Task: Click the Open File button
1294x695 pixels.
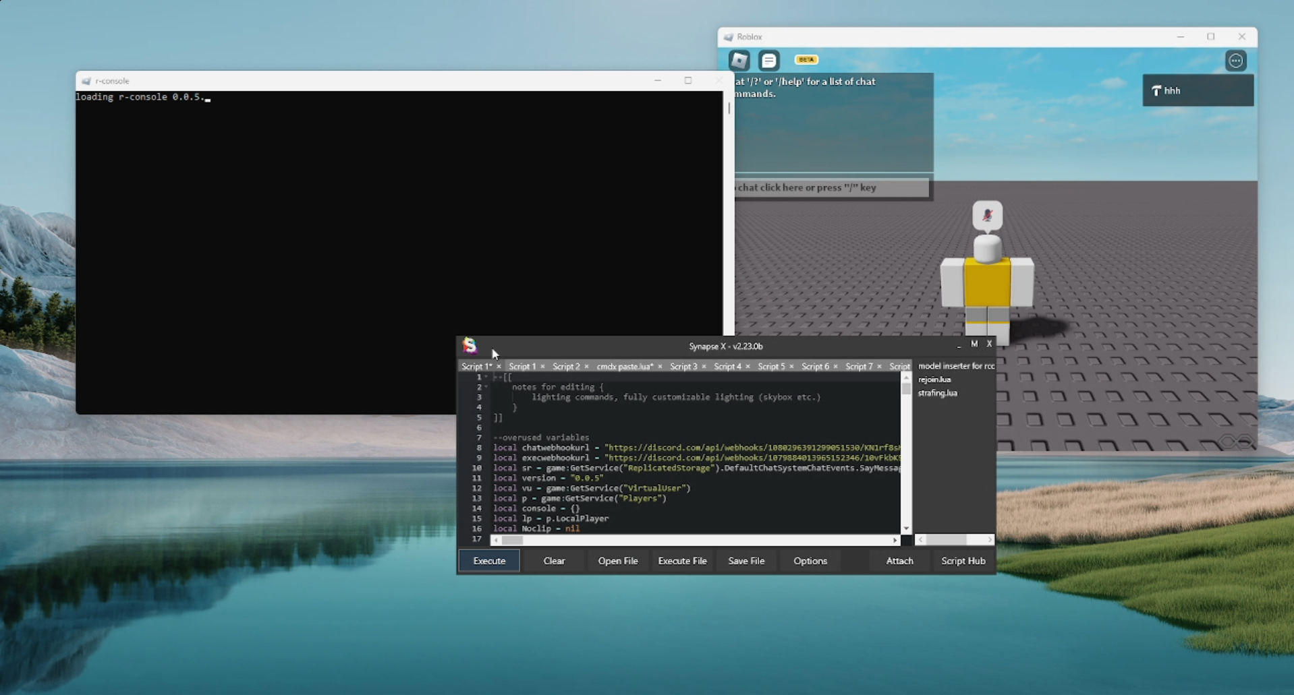Action: click(617, 561)
